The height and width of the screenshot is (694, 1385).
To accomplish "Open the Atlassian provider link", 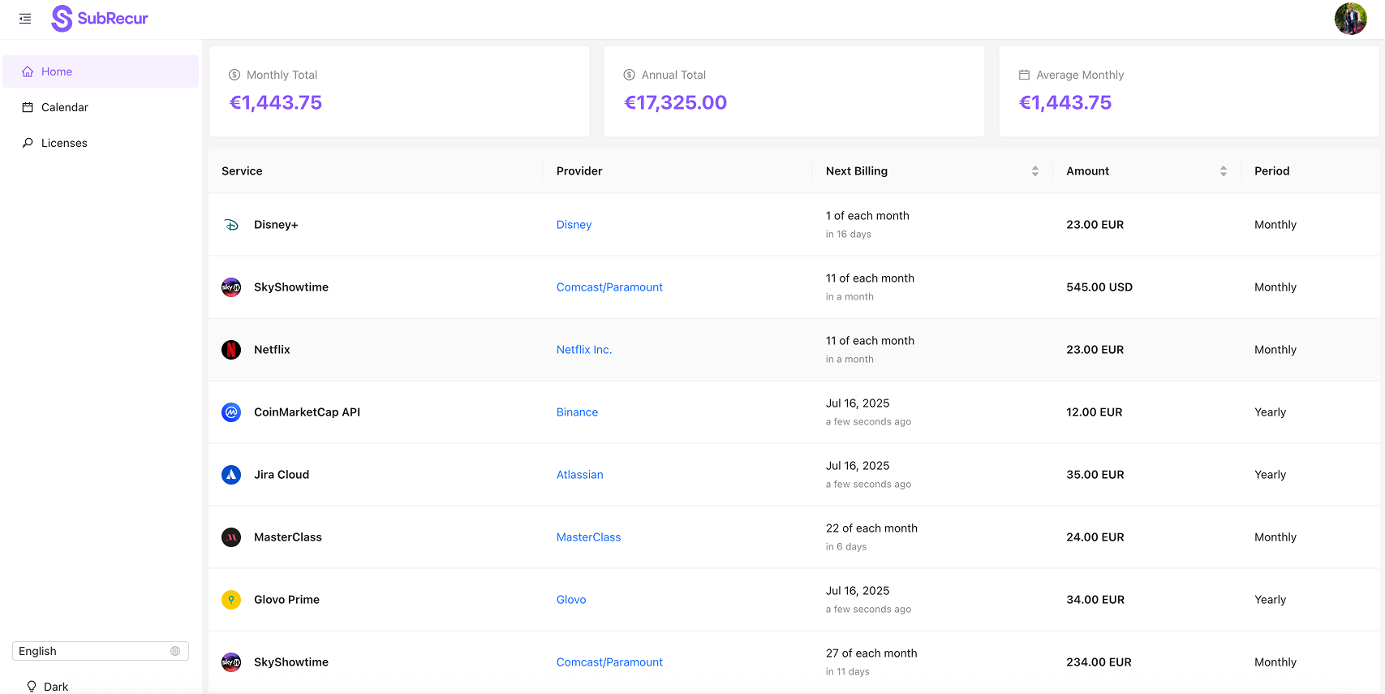I will pyautogui.click(x=579, y=475).
